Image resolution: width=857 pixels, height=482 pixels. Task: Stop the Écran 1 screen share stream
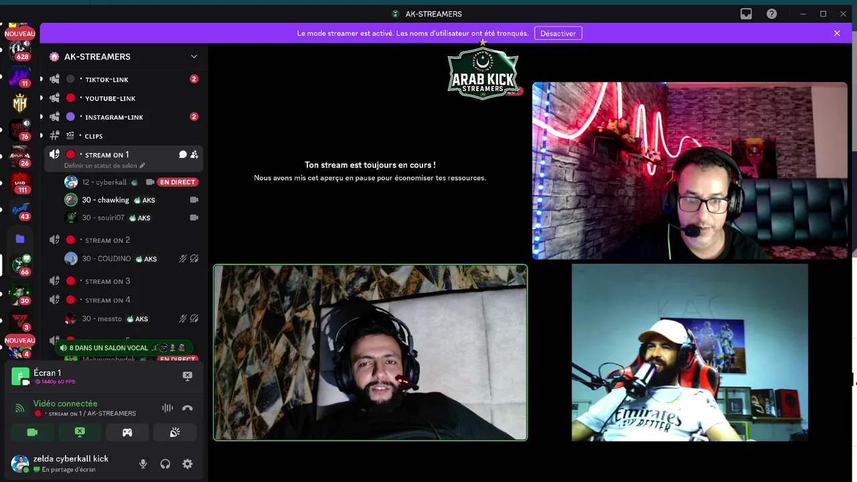pyautogui.click(x=187, y=376)
